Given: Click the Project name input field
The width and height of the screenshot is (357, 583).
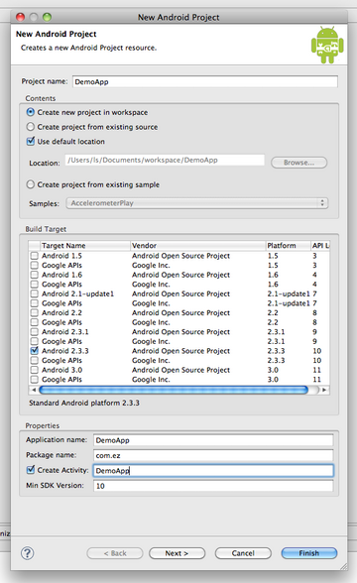Looking at the screenshot, I should [x=205, y=81].
